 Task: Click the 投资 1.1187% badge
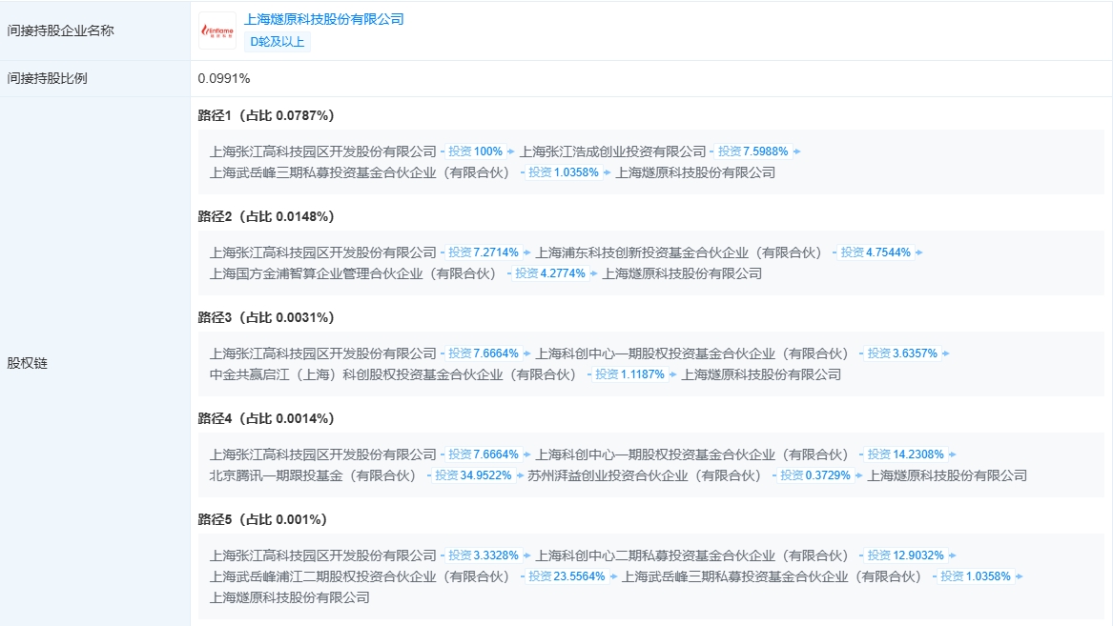(630, 375)
